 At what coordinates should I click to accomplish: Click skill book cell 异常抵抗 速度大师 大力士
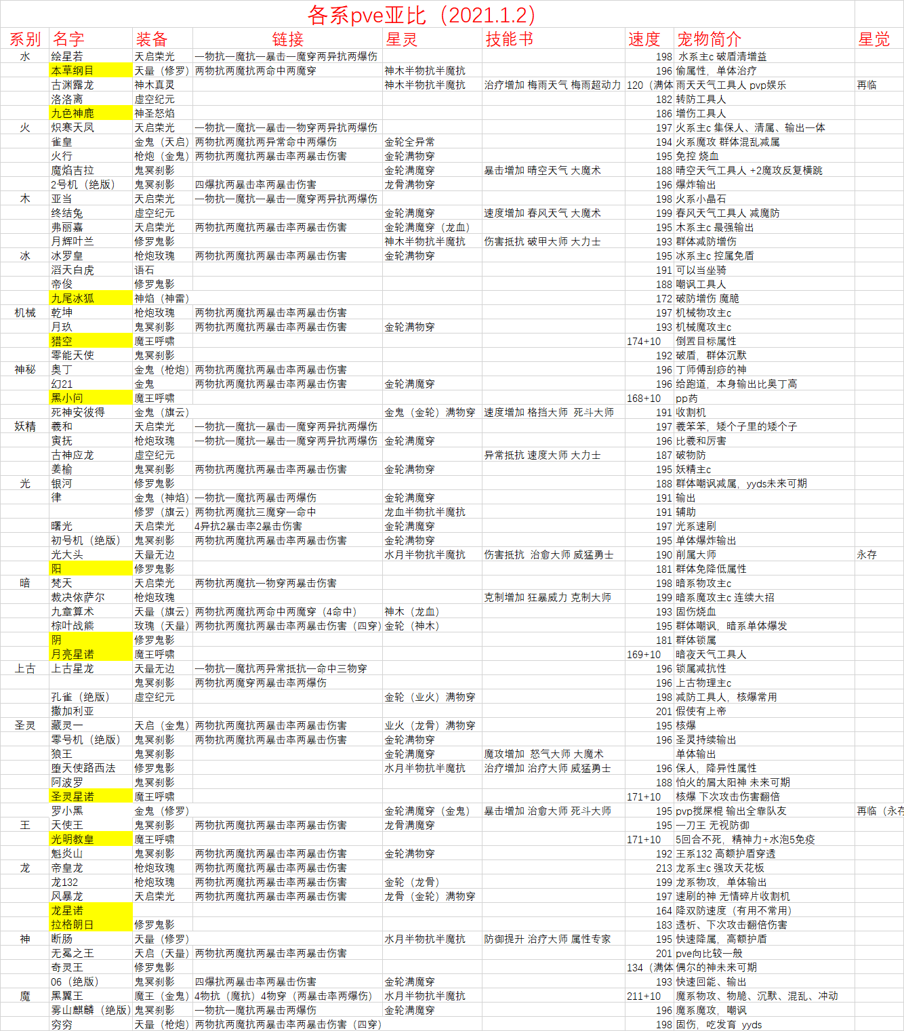554,455
